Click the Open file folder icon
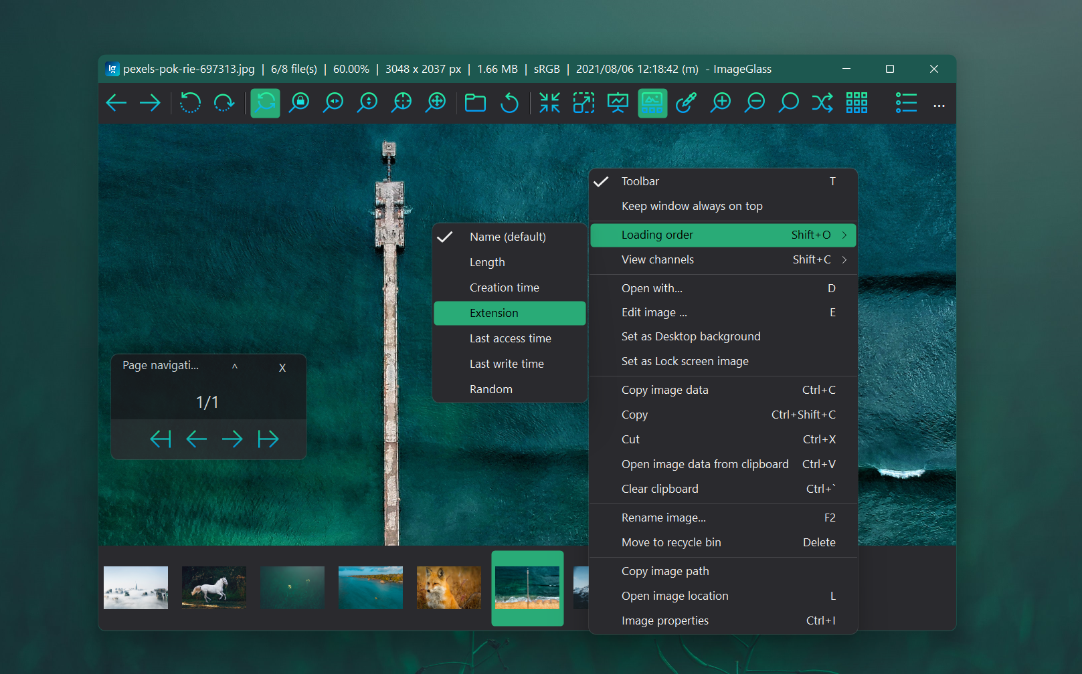Viewport: 1082px width, 674px height. coord(475,103)
